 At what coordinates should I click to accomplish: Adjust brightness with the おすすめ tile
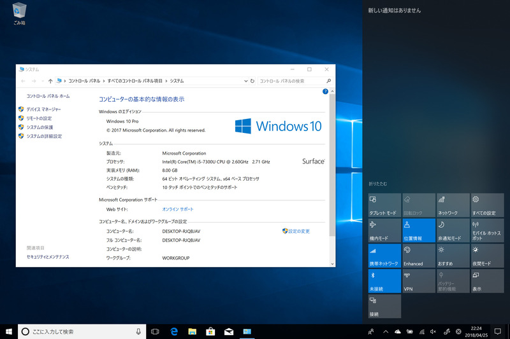(453, 256)
